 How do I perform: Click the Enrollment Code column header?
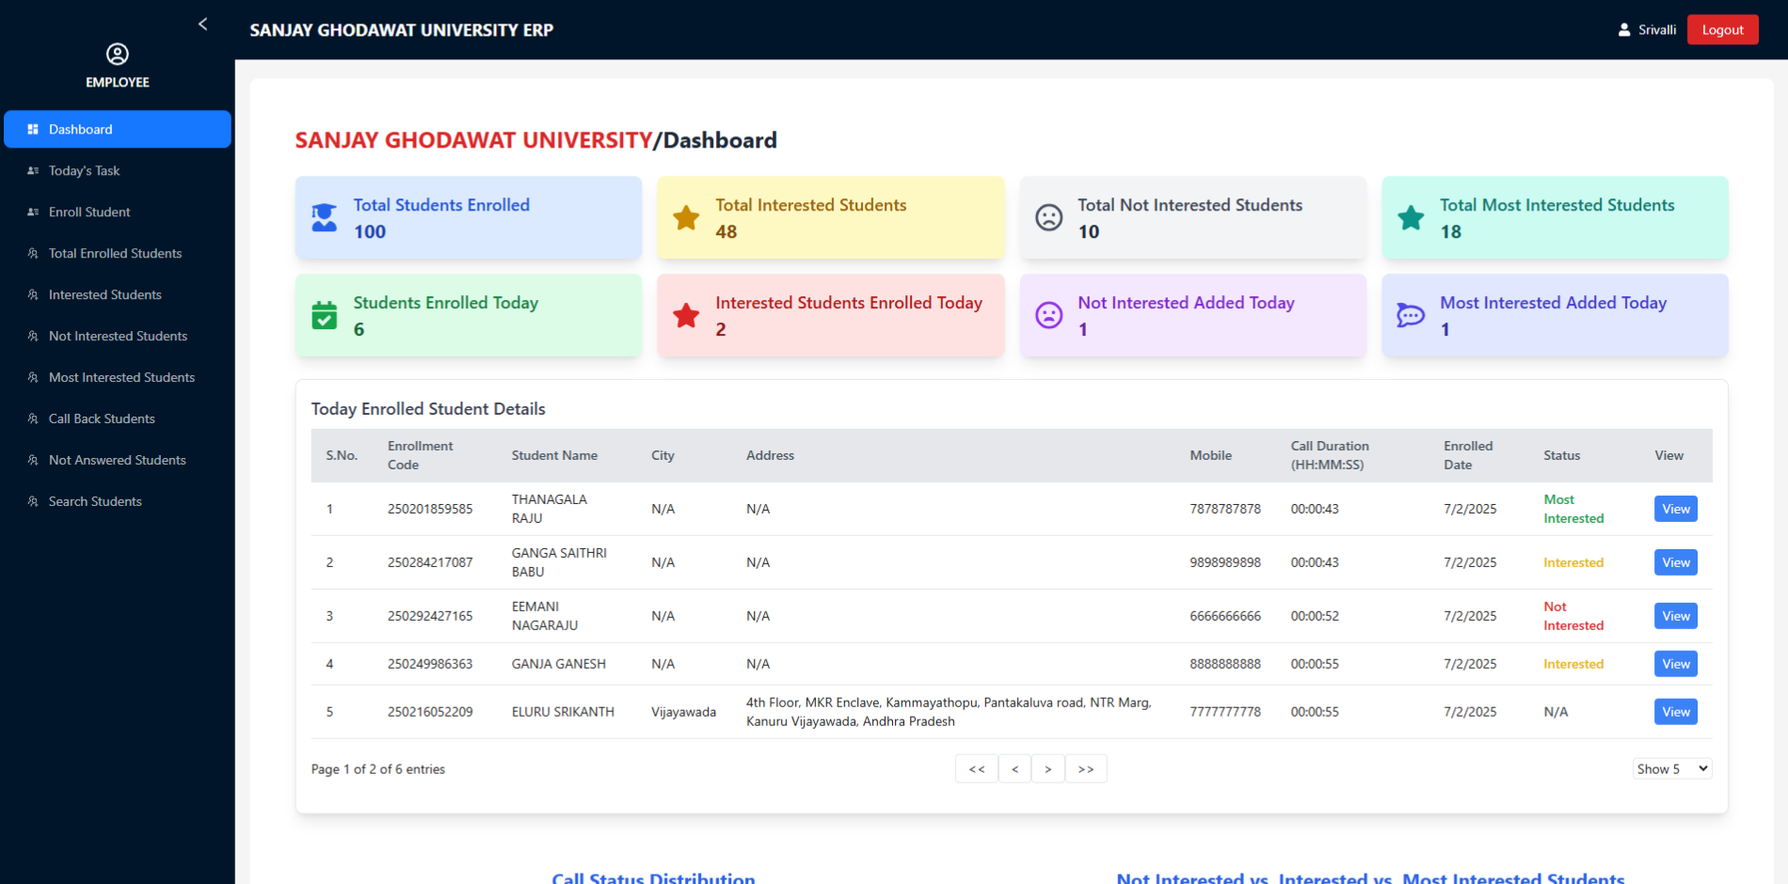(x=420, y=455)
